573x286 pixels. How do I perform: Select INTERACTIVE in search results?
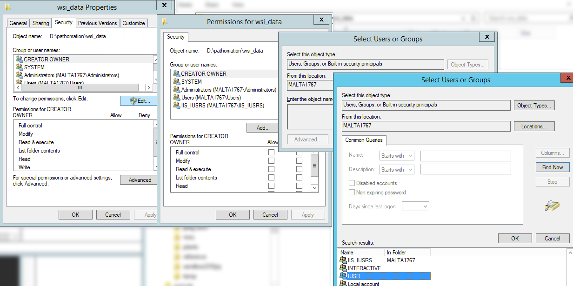click(x=364, y=268)
